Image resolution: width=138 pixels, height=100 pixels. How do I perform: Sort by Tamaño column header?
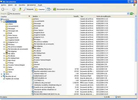(73, 16)
